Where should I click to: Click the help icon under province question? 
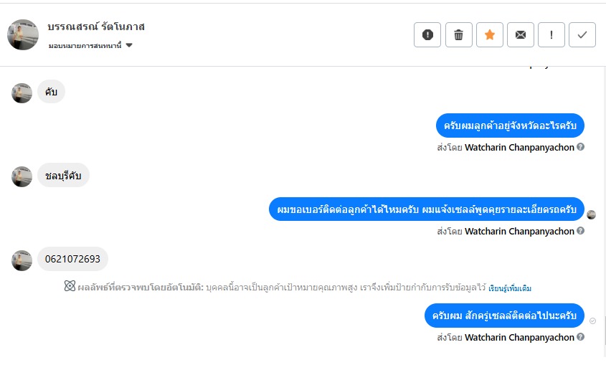pyautogui.click(x=581, y=147)
